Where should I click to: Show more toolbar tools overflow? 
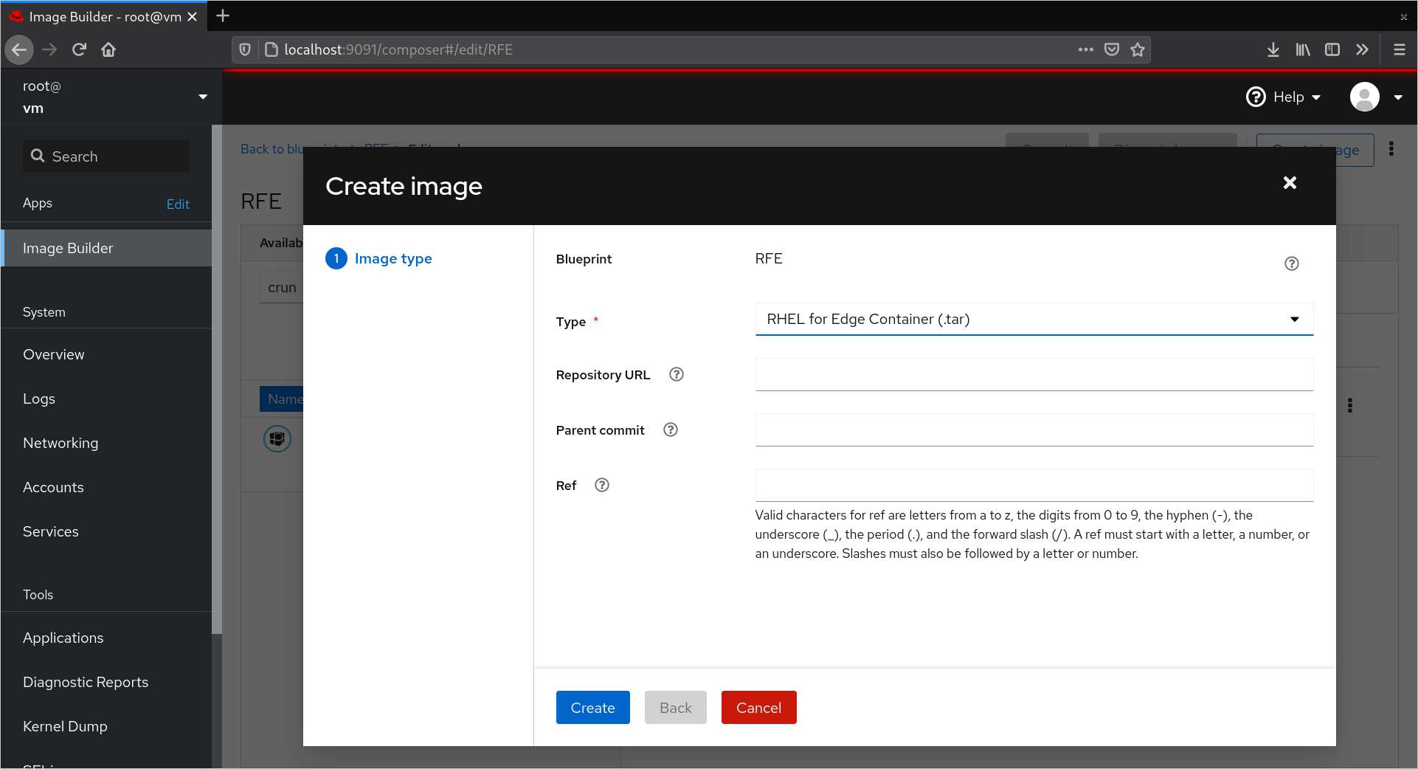coord(1362,49)
